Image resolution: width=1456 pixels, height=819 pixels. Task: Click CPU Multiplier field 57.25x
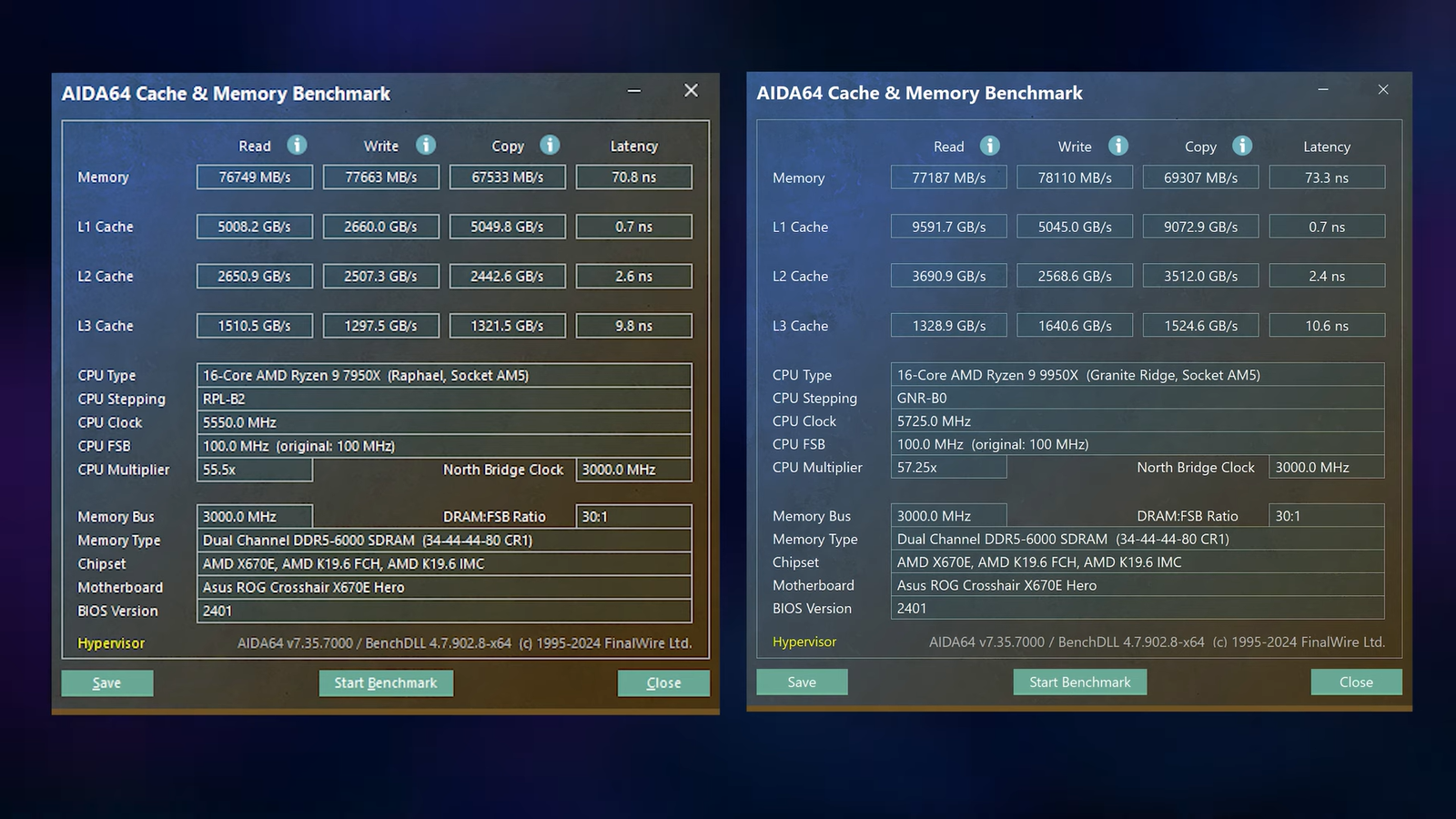tap(949, 467)
